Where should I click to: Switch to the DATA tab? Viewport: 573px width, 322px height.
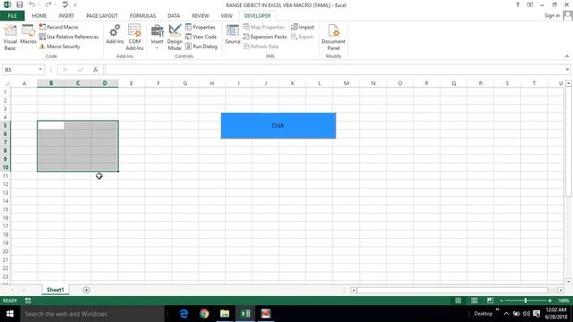pyautogui.click(x=174, y=16)
